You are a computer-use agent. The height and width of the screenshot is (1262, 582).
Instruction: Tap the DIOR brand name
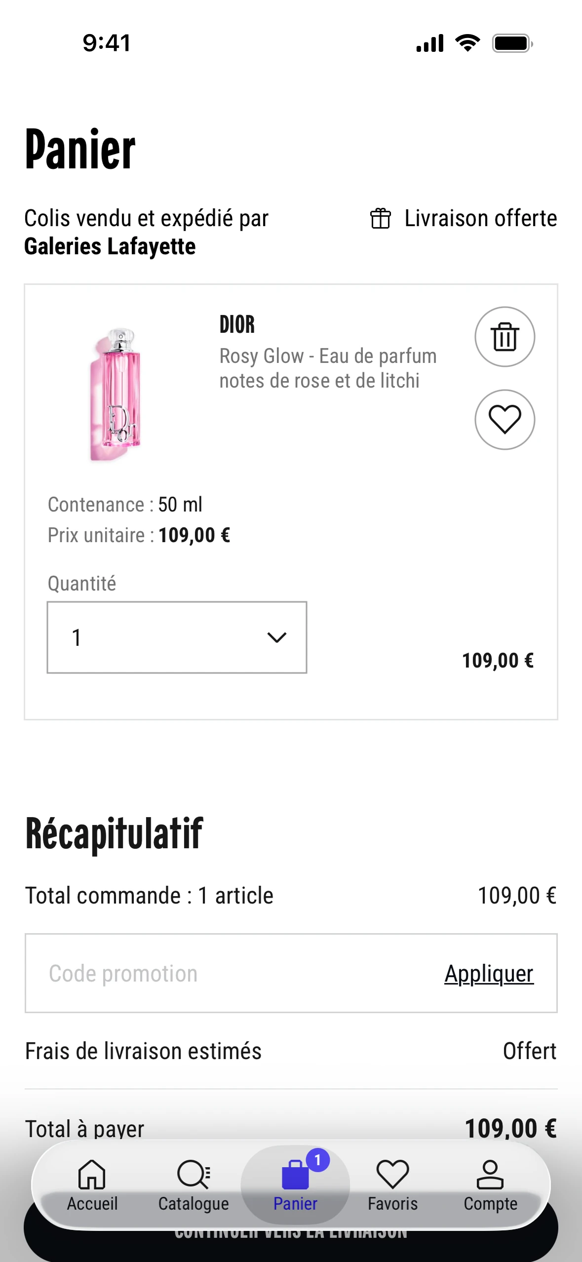[237, 324]
